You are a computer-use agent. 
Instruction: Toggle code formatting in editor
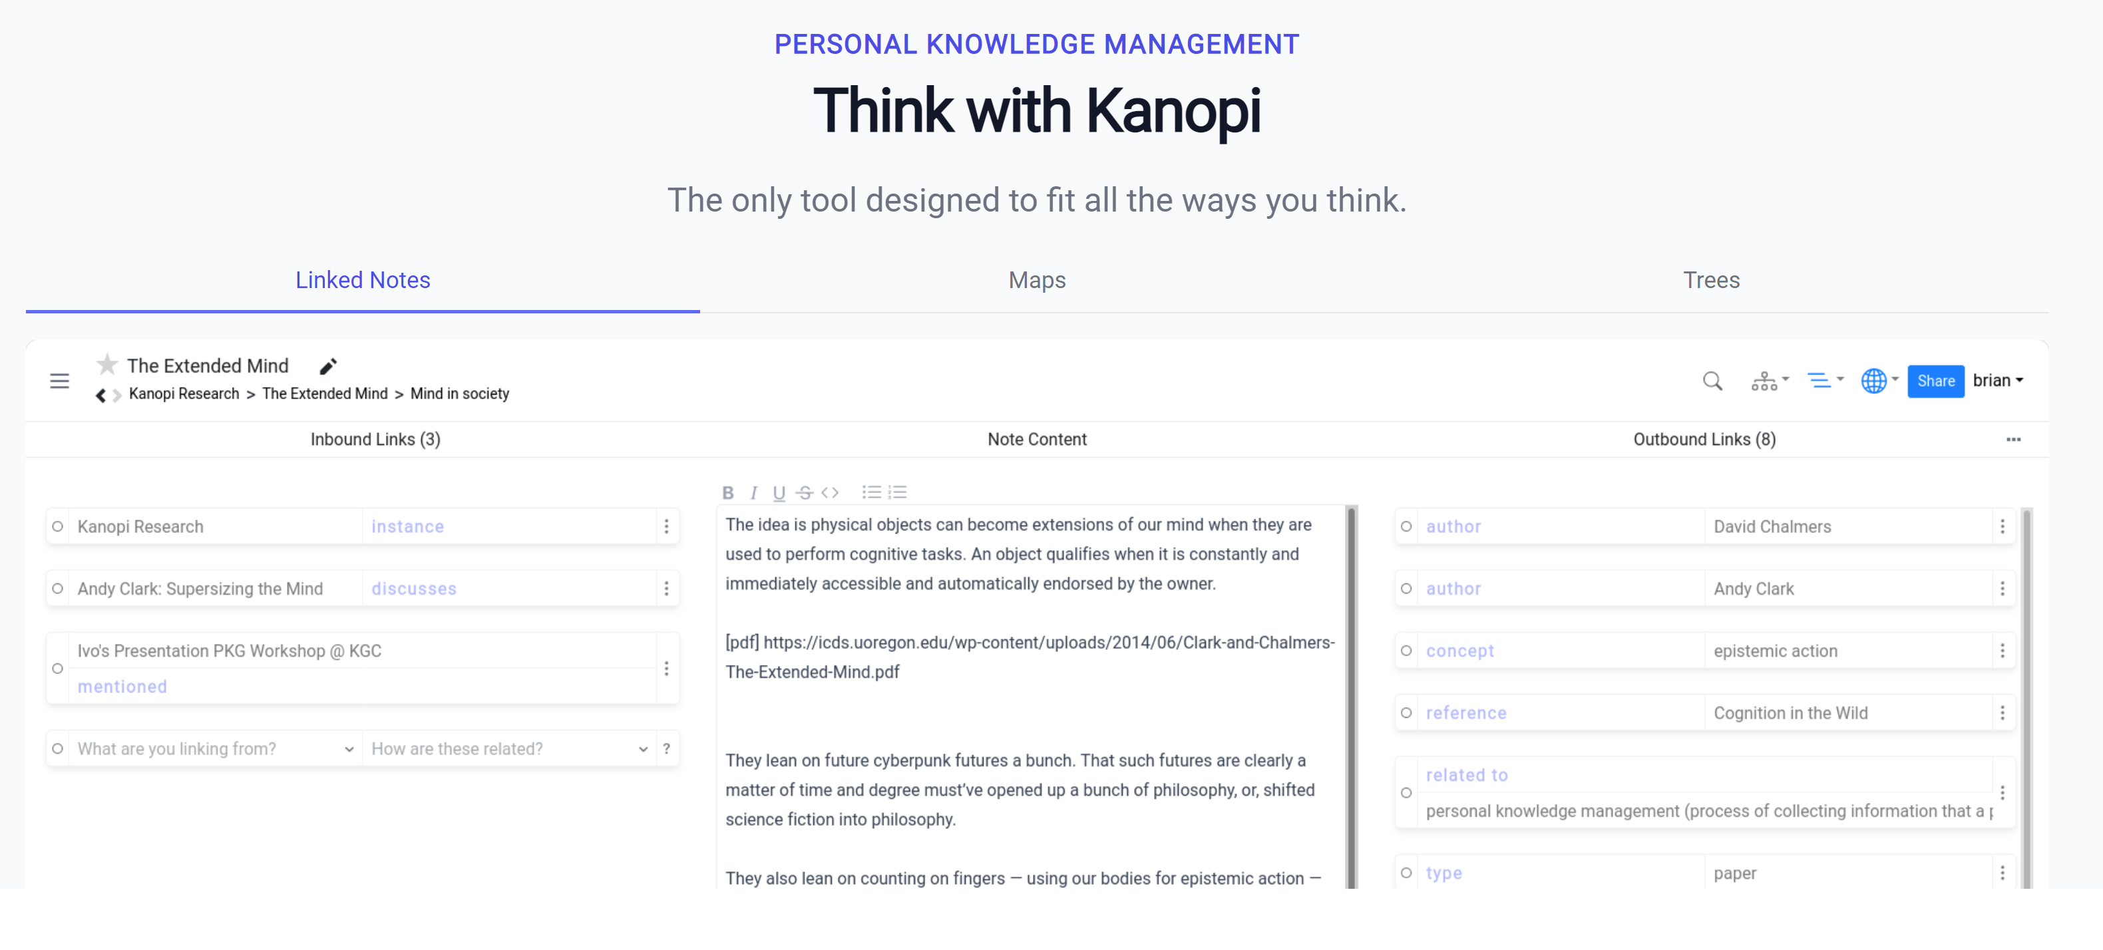click(829, 492)
